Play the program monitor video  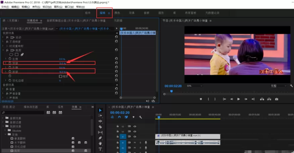238,99
